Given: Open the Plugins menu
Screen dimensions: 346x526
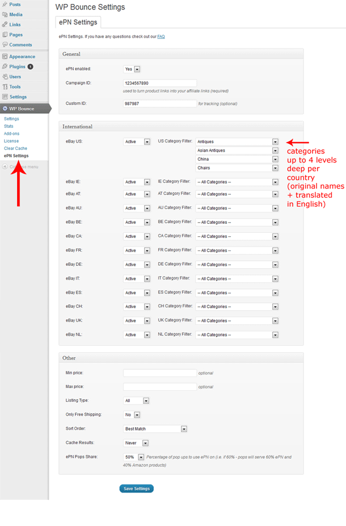Looking at the screenshot, I should [x=17, y=66].
